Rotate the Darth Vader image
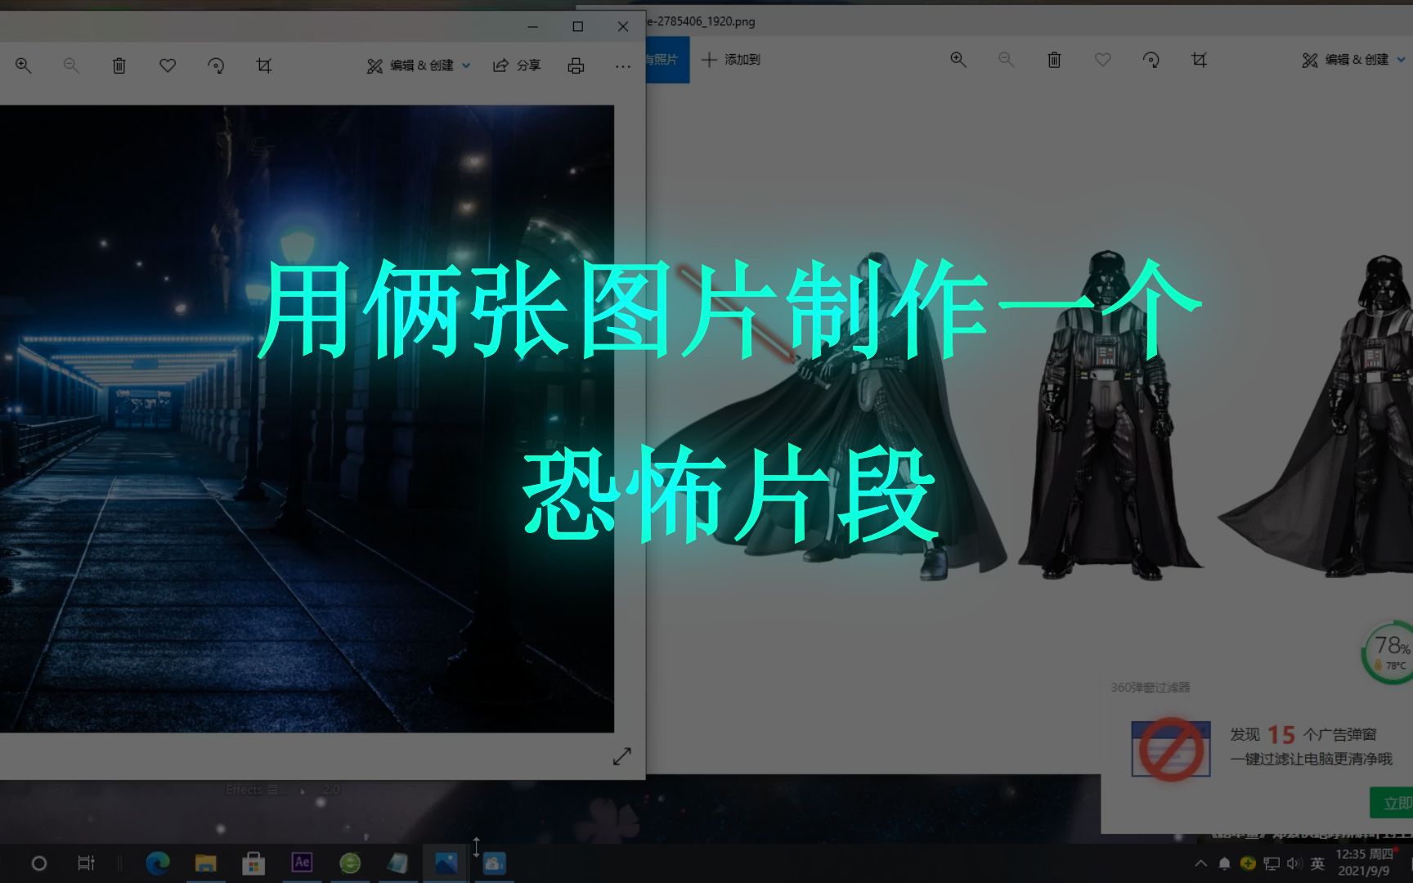The height and width of the screenshot is (883, 1413). coord(1151,60)
